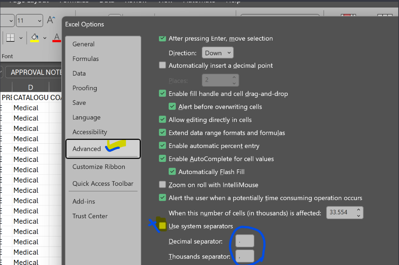Select column D header in the spreadsheet

[x=31, y=87]
